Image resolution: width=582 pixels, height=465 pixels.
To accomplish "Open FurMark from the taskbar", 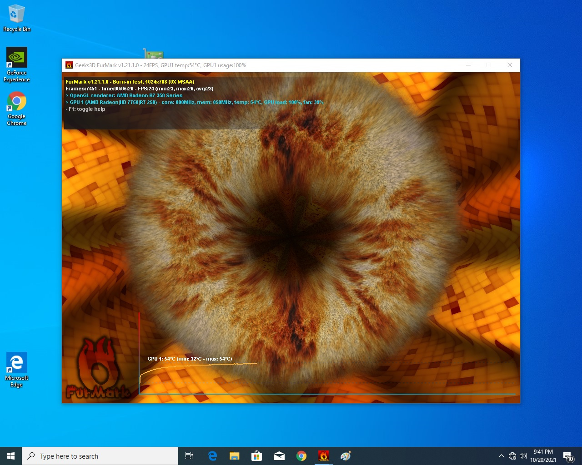I will (323, 456).
